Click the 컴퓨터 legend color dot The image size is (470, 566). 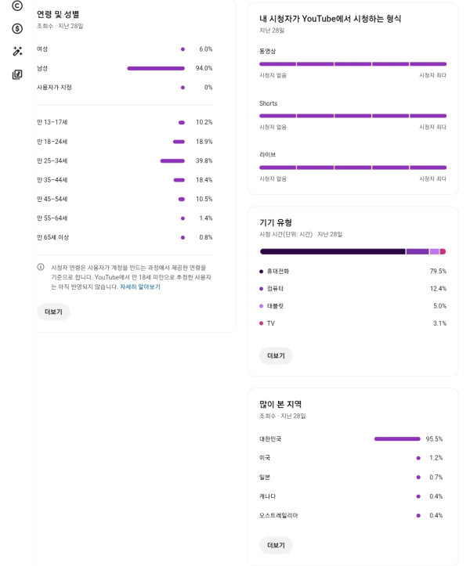[x=262, y=289]
